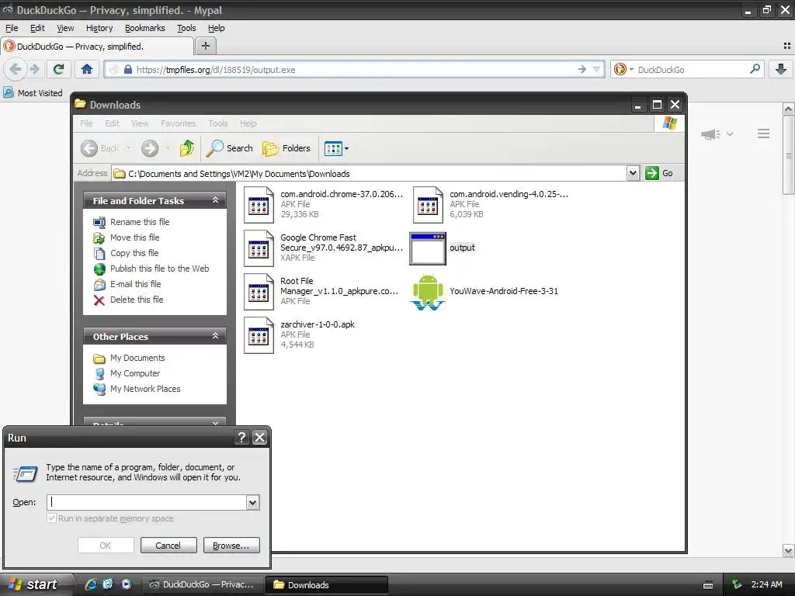
Task: Select the zarchiver-1-0-0.apk file icon
Action: click(259, 335)
